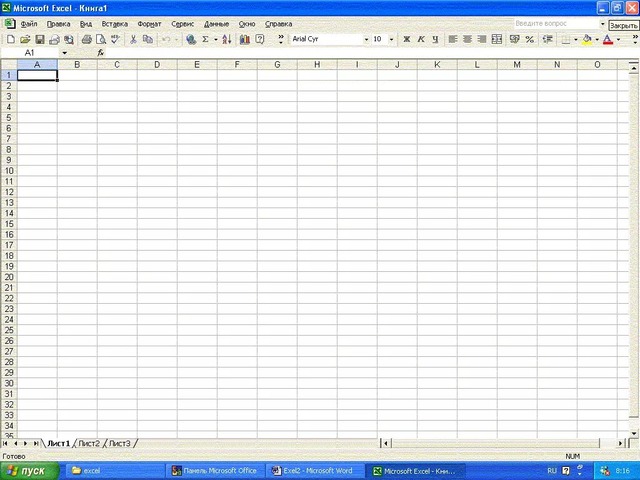Open the Вставка menu
This screenshot has height=480, width=640.
pyautogui.click(x=115, y=24)
